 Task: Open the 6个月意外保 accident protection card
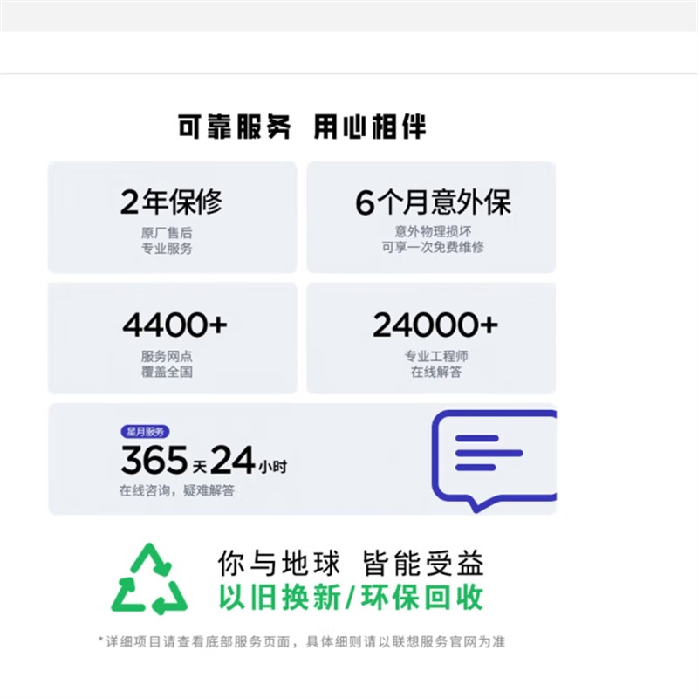pyautogui.click(x=431, y=217)
